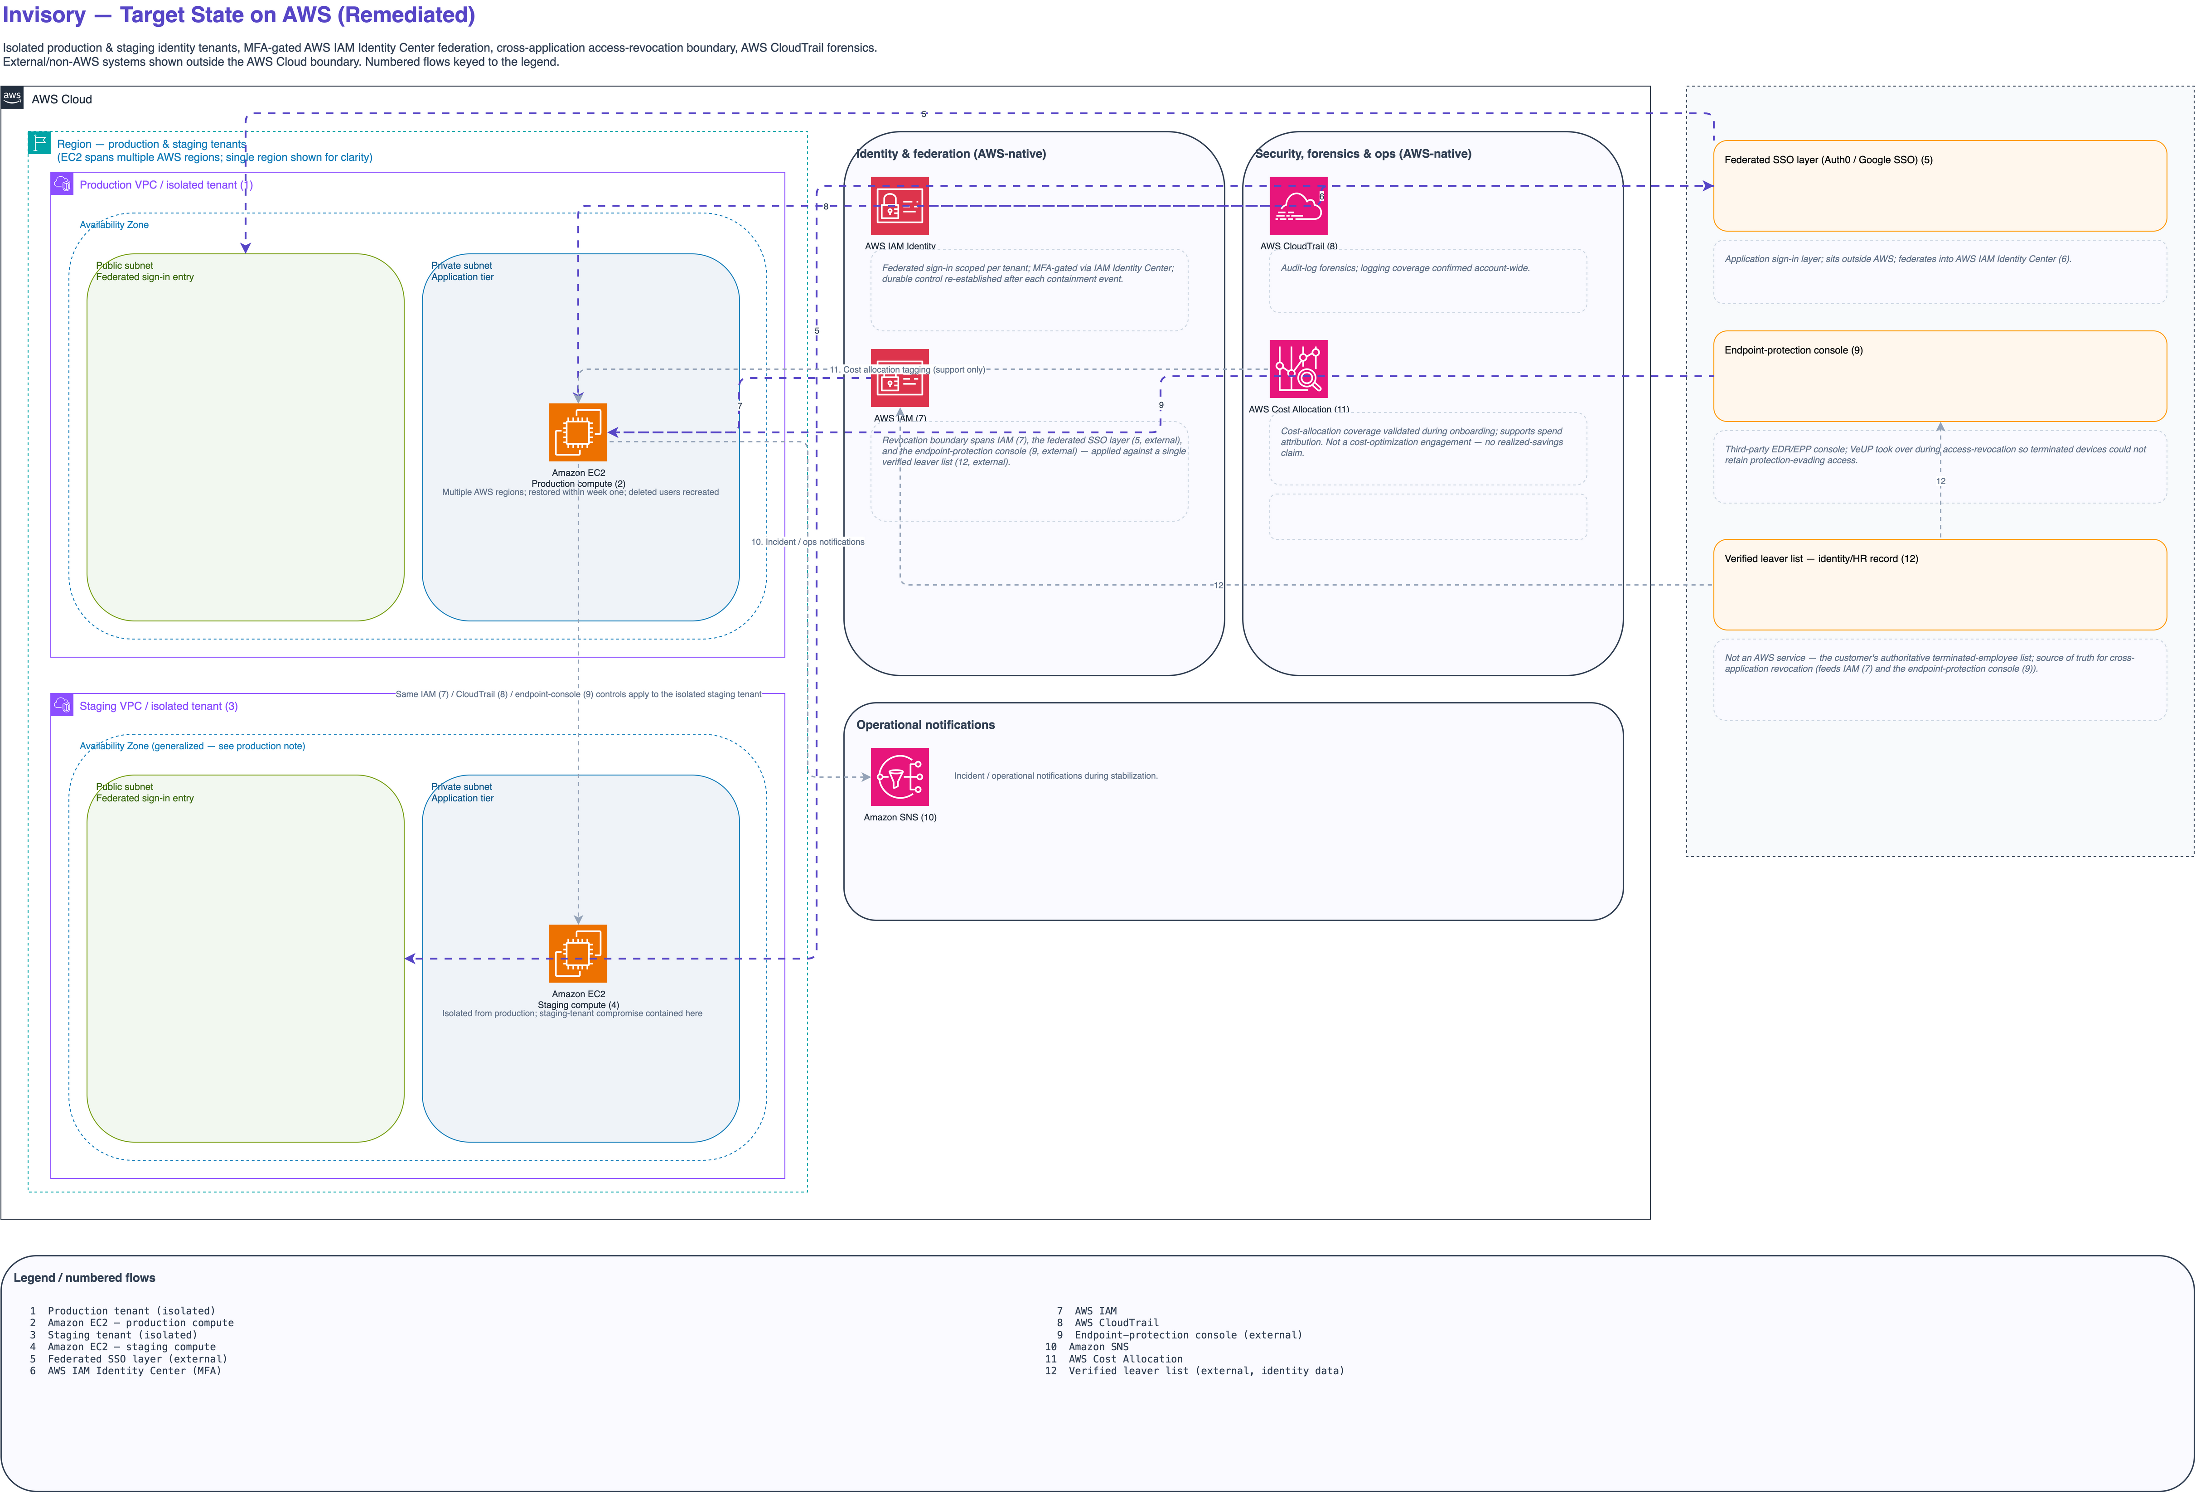Image resolution: width=2196 pixels, height=1493 pixels.
Task: Click legend row '6 AWS IAM Identity Center (MFA)'
Action: 125,1370
